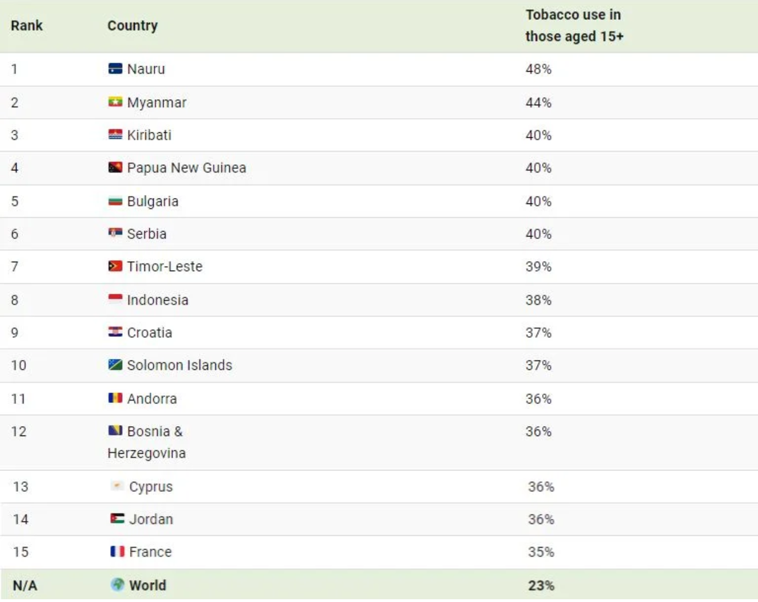
Task: Click the Rank column header
Action: click(x=26, y=25)
